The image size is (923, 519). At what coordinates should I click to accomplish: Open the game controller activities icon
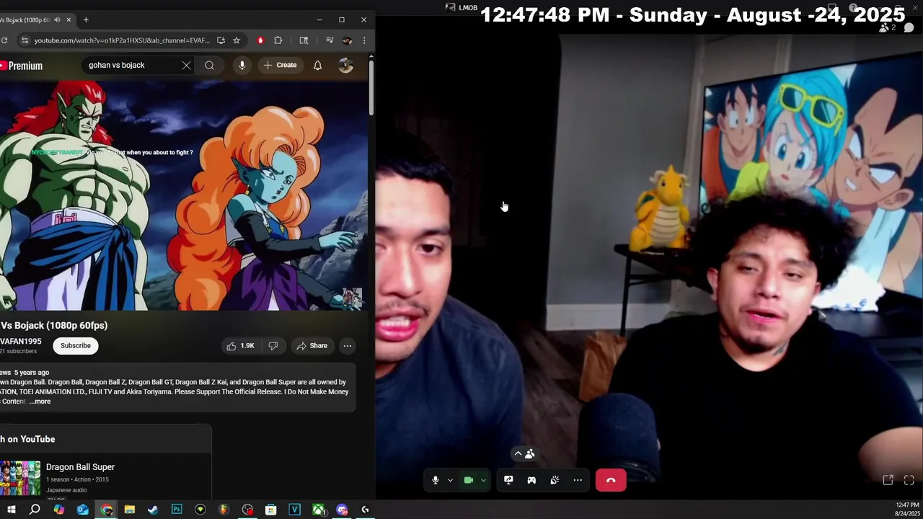click(x=531, y=480)
